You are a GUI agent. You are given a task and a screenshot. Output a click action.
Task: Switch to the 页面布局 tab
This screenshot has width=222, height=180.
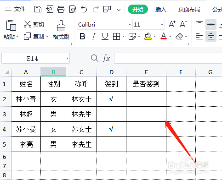coord(189,10)
